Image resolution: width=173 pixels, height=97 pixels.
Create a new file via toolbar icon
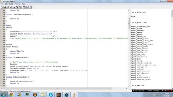coord(2,7)
